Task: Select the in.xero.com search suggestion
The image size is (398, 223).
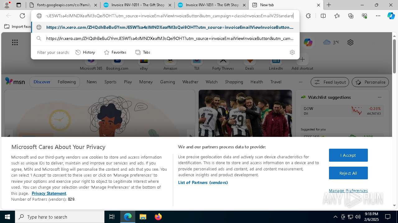Action: (165, 38)
